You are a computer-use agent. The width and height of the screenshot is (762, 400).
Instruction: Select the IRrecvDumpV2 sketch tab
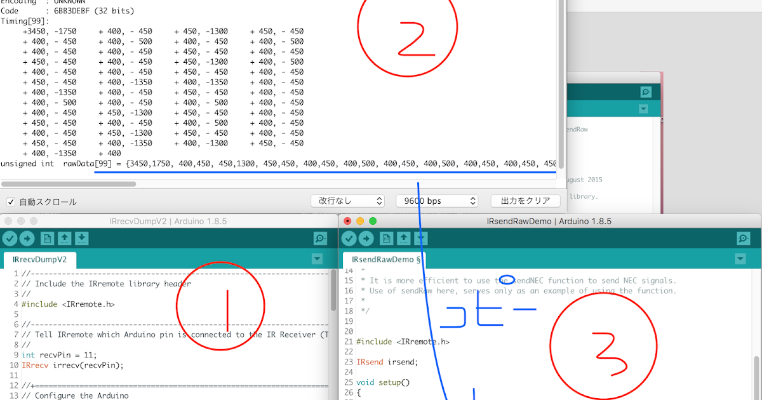(x=39, y=259)
